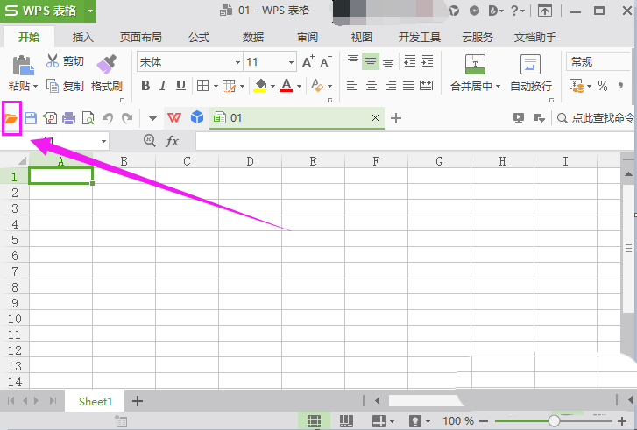Toggle middle vertical alignment
Screen dimensions: 637x430
(x=370, y=61)
